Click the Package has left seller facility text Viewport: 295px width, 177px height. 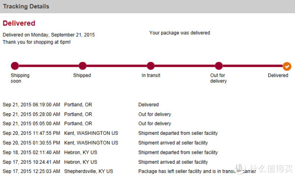197,171
